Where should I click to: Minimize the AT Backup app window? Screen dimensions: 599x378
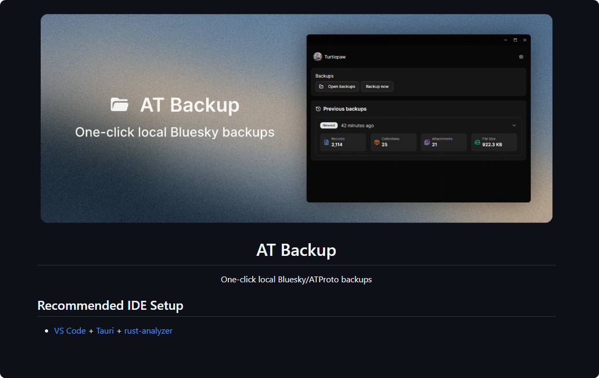[x=505, y=40]
